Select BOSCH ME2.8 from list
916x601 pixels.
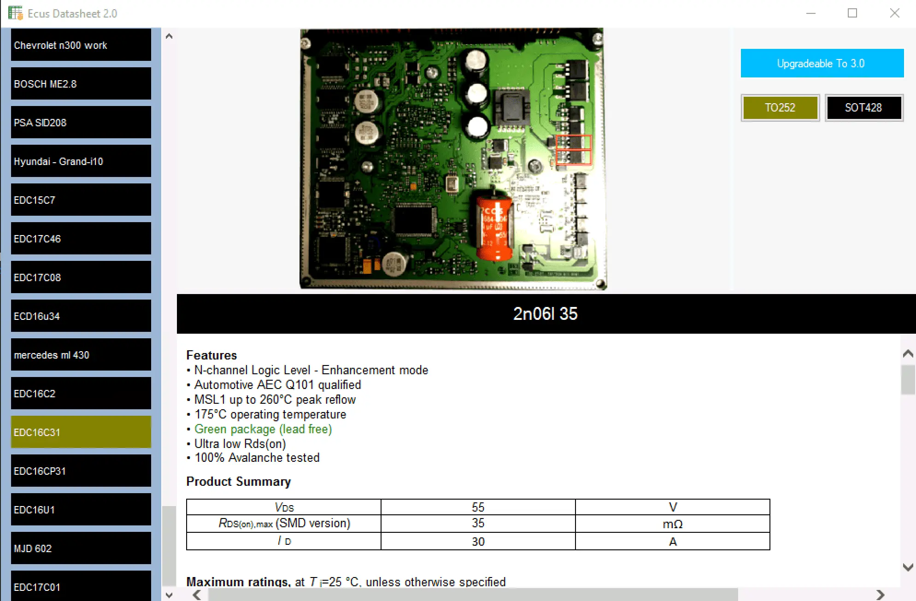(81, 84)
